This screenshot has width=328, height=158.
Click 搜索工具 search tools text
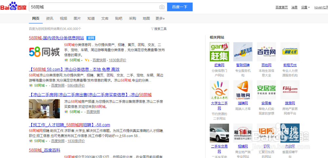coord(160,29)
